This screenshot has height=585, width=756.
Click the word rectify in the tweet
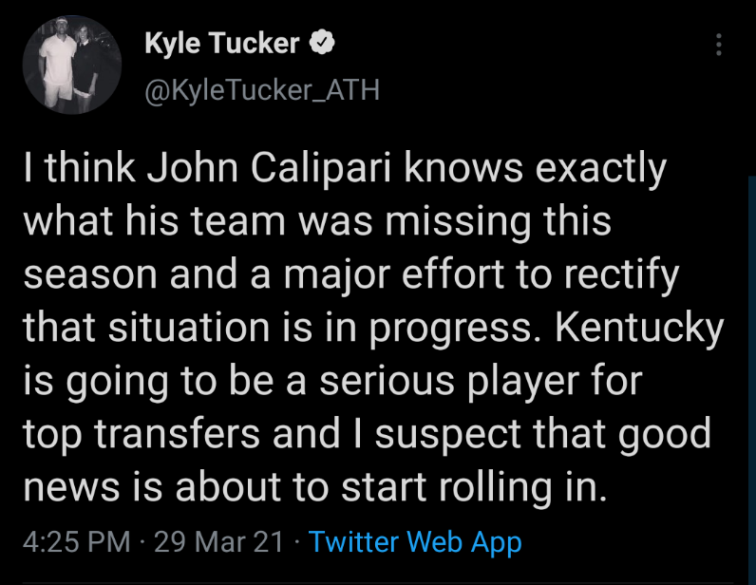point(625,275)
